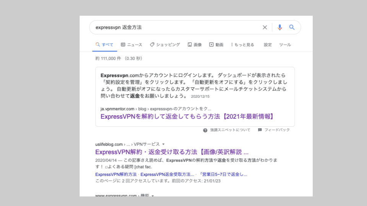
Task: Click the shopping tag icon
Action: click(152, 44)
